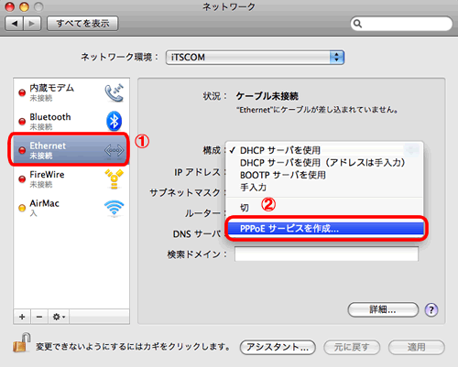Click the 検索ドメイン input field
Viewport: 458px width, 367px height.
(326, 254)
